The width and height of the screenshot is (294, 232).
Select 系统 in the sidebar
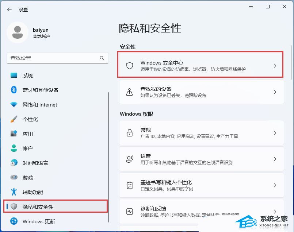point(28,76)
